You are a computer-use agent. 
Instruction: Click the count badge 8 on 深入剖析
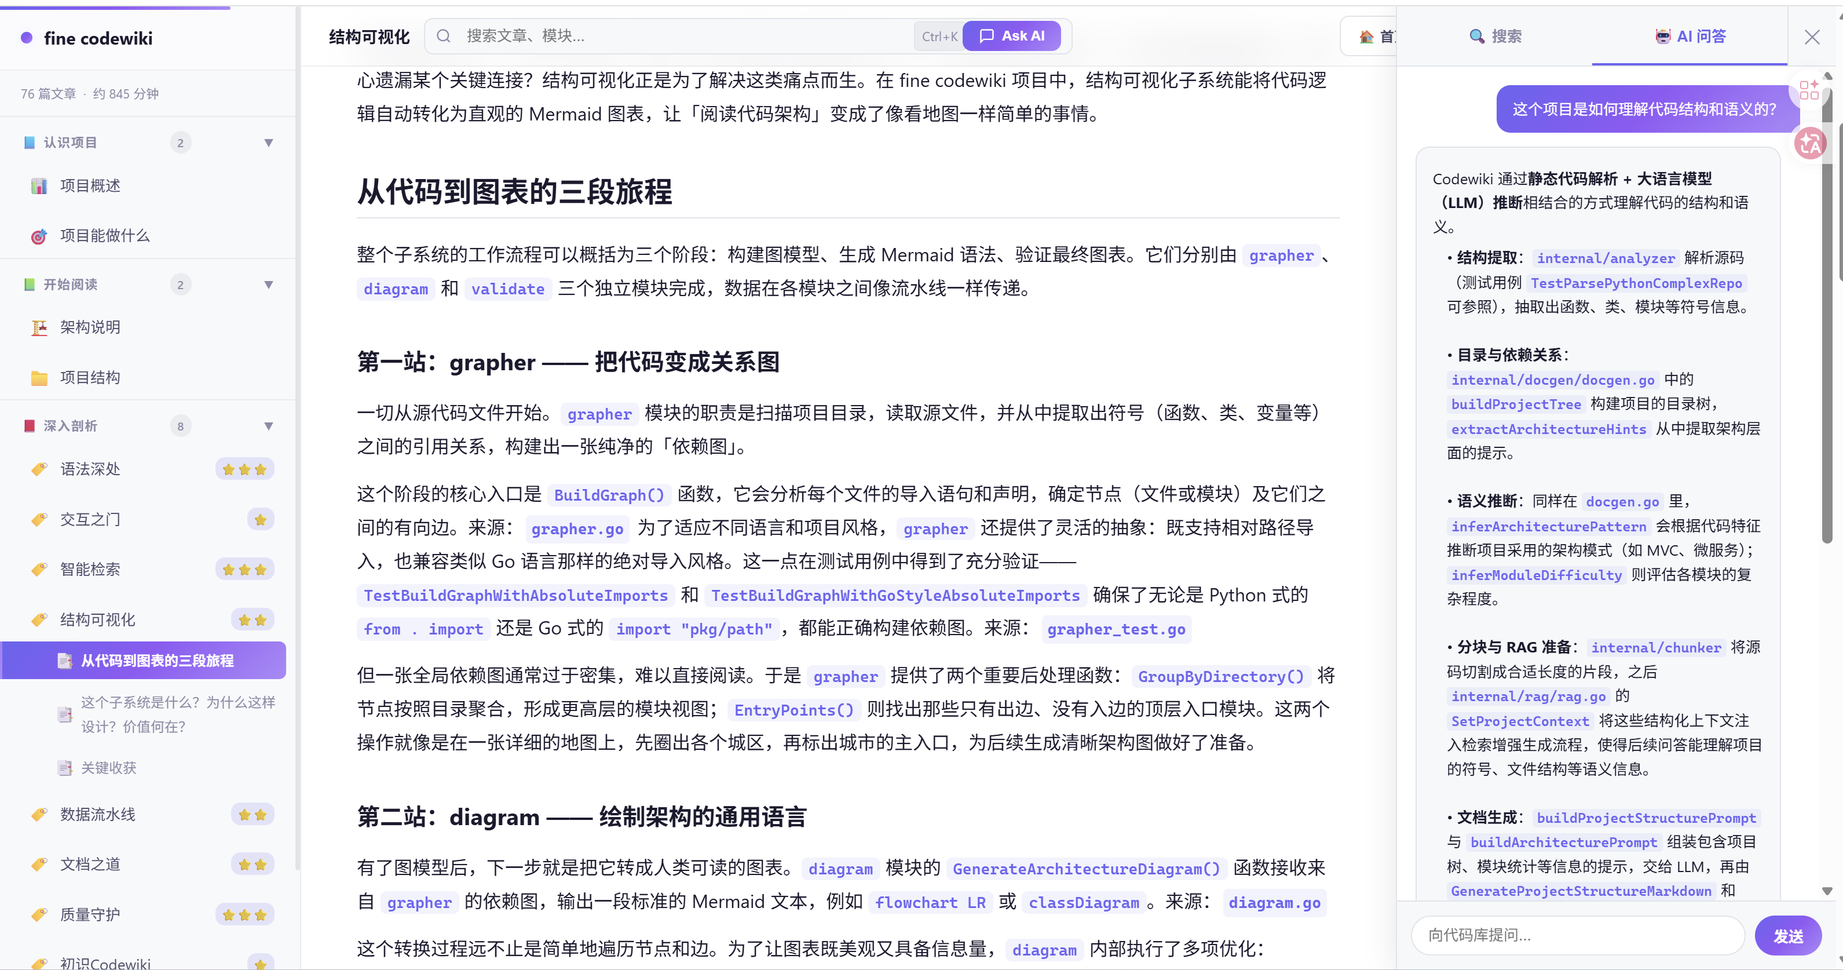[x=180, y=426]
